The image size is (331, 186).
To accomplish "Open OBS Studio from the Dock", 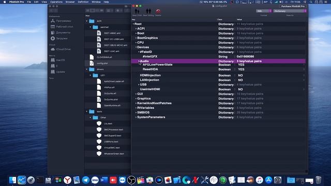I will tap(131, 180).
